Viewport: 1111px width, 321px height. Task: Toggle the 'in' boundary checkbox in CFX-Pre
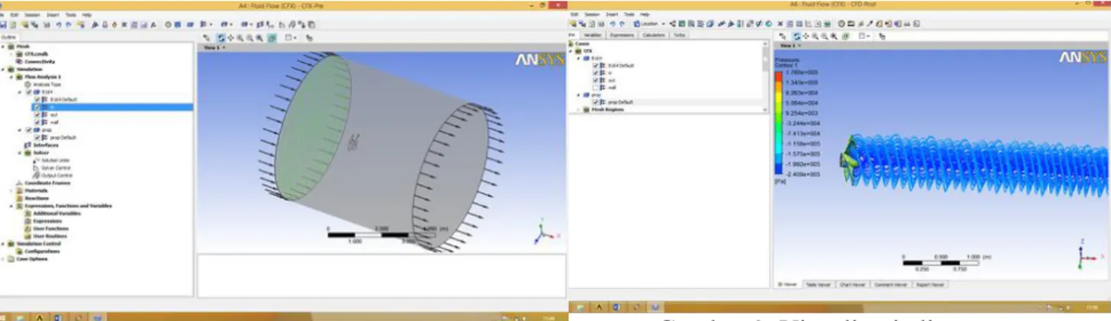37,107
